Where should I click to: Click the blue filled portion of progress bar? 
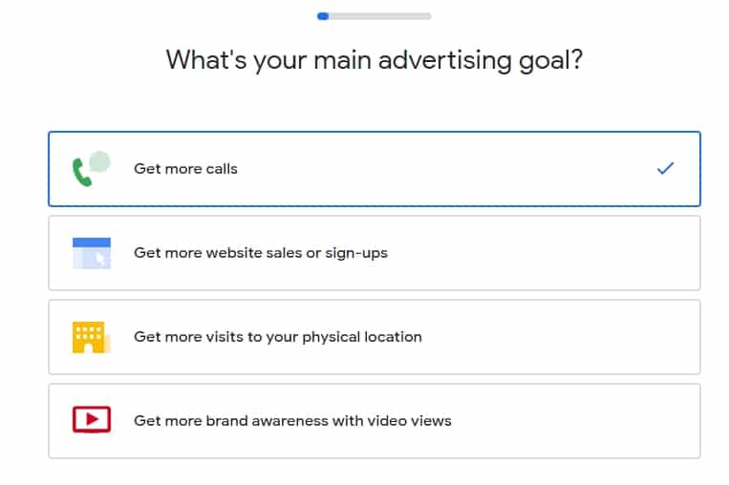(x=323, y=15)
